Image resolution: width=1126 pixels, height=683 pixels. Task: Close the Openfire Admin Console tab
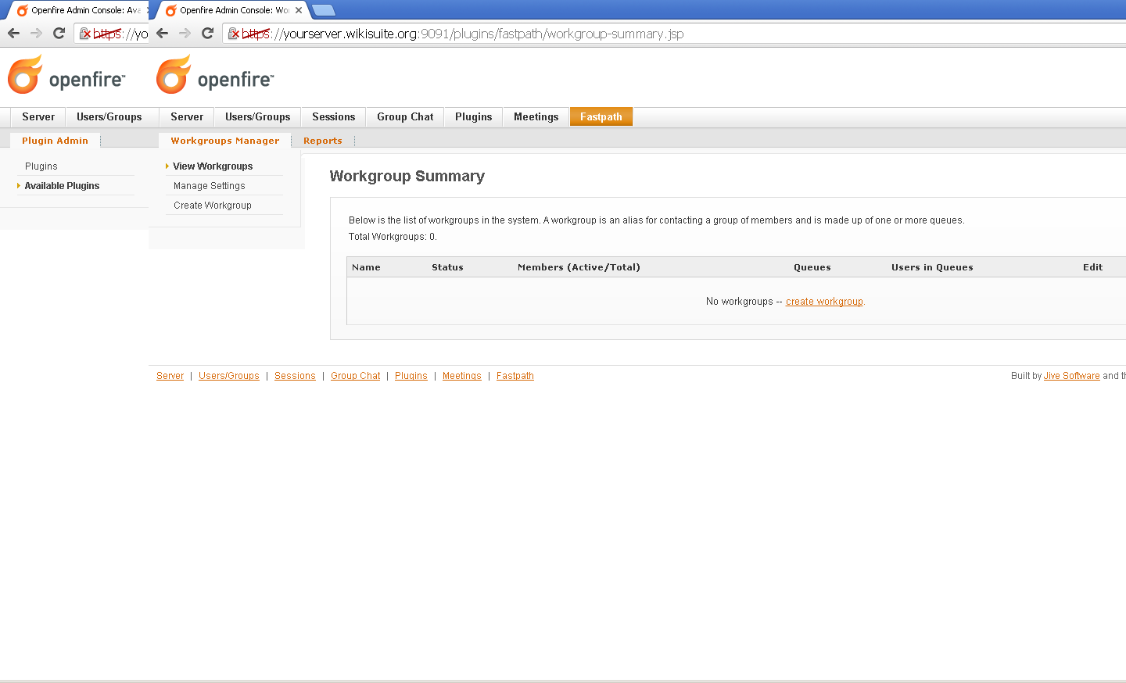tap(299, 10)
